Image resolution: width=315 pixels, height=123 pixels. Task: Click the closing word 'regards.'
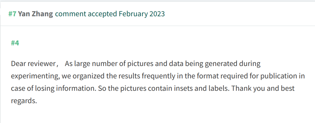[24, 101]
